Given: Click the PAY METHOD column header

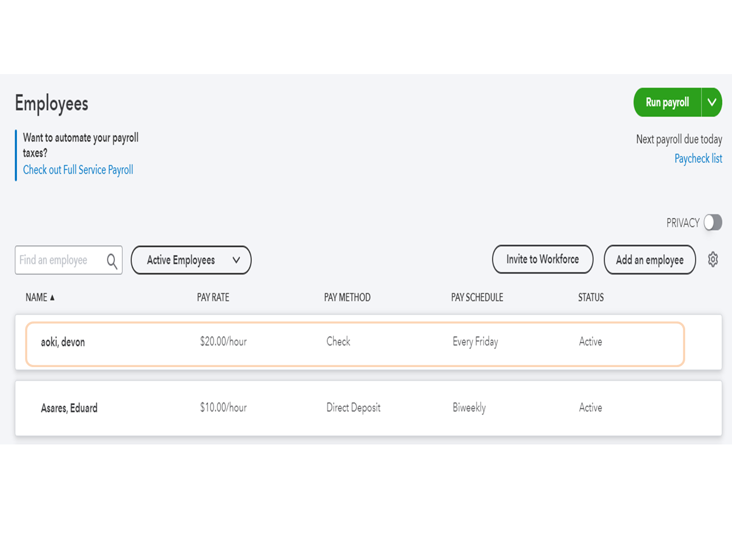Looking at the screenshot, I should (x=347, y=297).
